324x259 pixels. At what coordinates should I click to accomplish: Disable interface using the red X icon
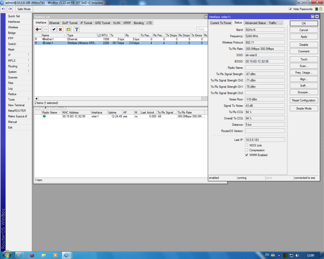coord(60,29)
